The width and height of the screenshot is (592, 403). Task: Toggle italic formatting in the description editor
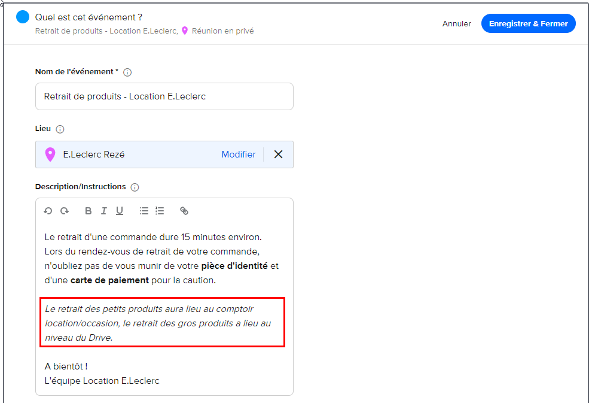(x=104, y=211)
